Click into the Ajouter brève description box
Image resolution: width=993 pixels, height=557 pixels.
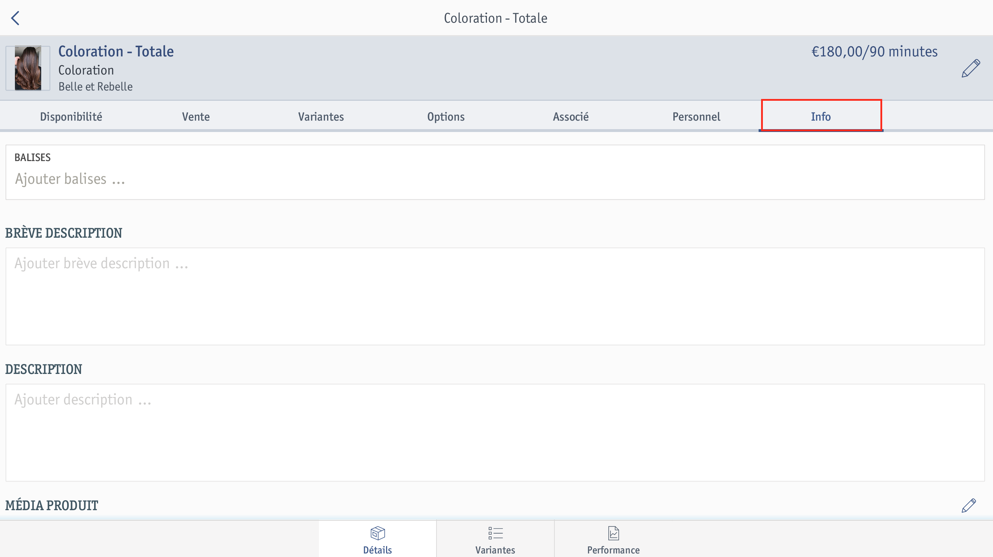[495, 296]
